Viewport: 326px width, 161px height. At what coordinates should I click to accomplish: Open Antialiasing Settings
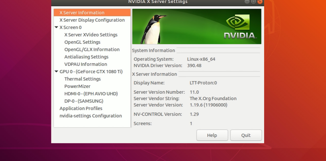pyautogui.click(x=86, y=57)
